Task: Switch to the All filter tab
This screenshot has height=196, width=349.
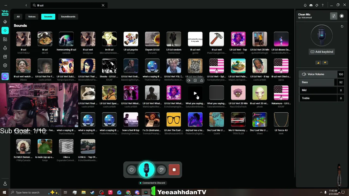Action: pos(18,17)
